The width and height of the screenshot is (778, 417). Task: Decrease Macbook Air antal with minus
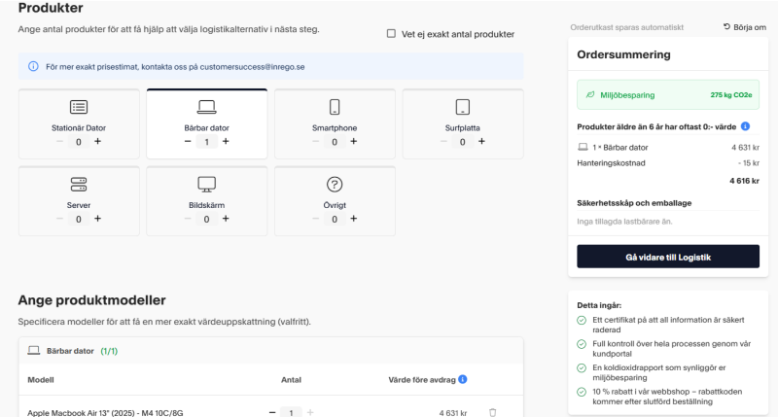(272, 412)
